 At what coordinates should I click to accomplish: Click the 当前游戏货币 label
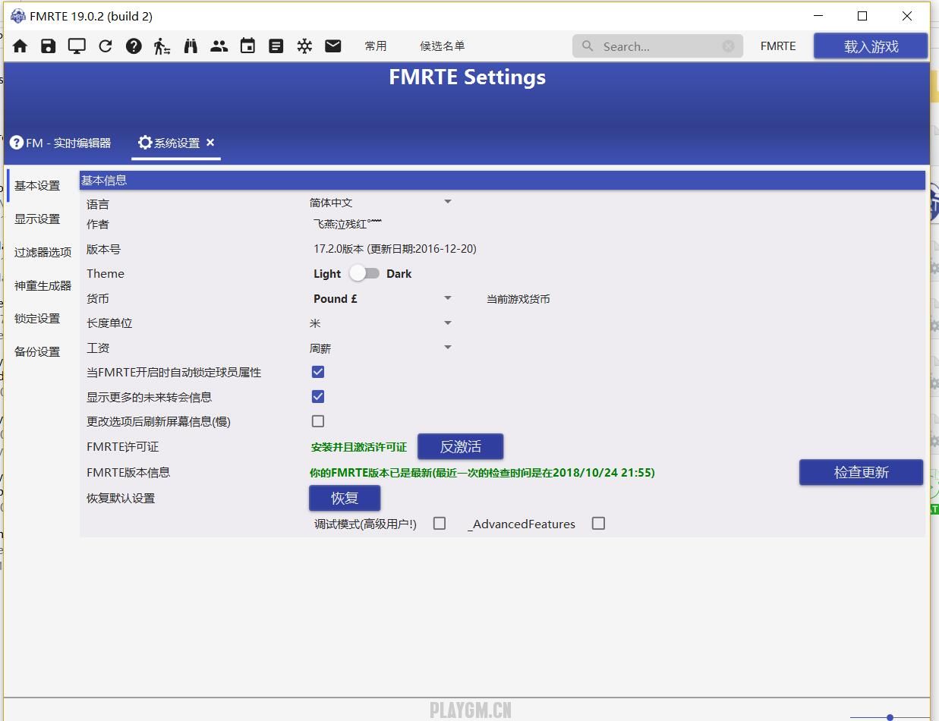518,299
